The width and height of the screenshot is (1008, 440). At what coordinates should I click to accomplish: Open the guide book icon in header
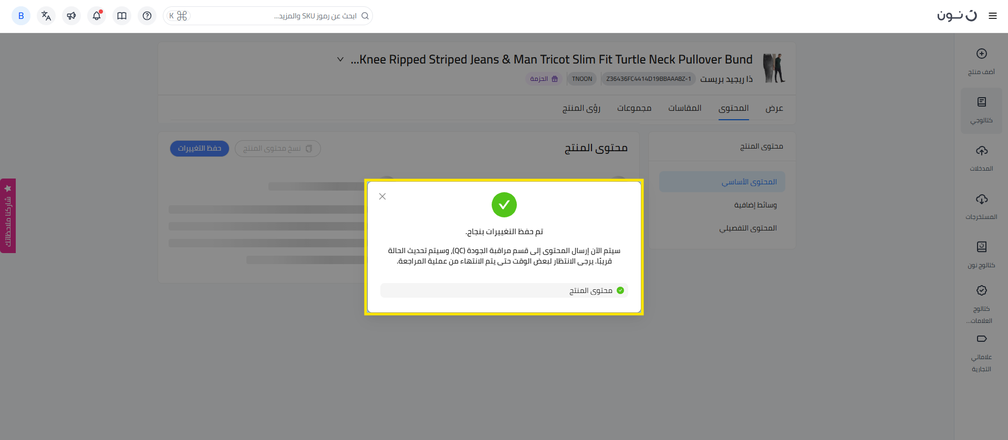click(122, 16)
